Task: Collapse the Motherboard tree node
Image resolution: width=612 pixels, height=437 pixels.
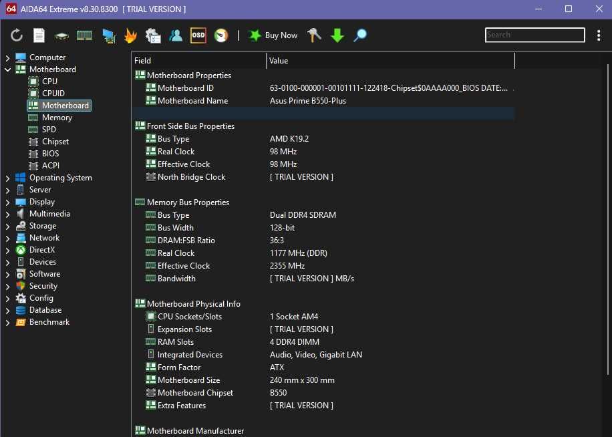Action: coord(7,69)
